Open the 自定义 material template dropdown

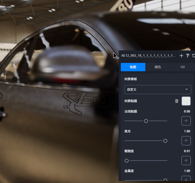tap(158, 90)
